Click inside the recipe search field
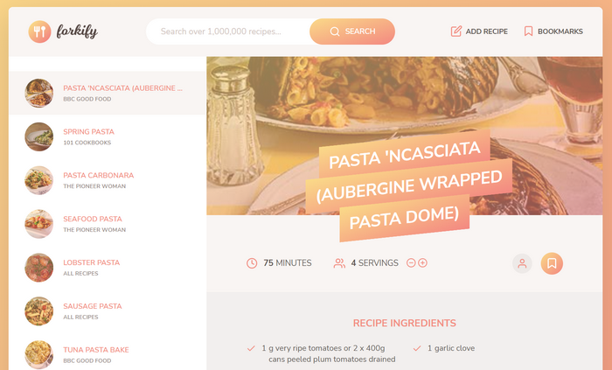The image size is (612, 370). tap(228, 31)
